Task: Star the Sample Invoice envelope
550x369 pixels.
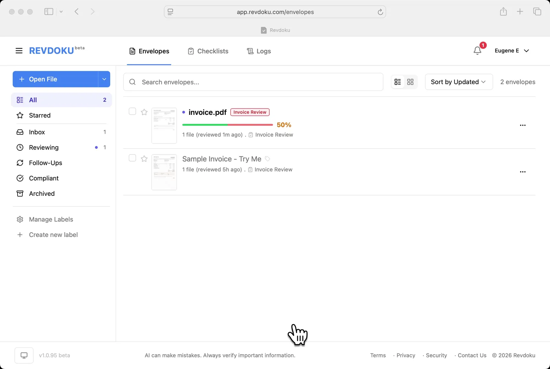Action: (x=144, y=158)
